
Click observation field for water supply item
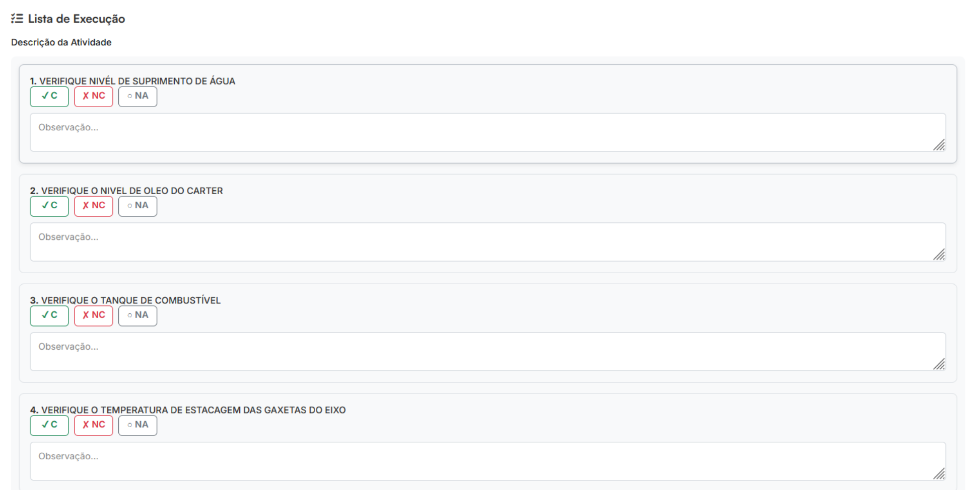tap(483, 132)
